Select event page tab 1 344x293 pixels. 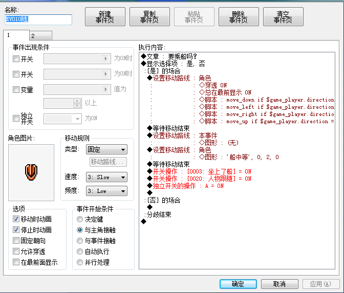[x=16, y=35]
